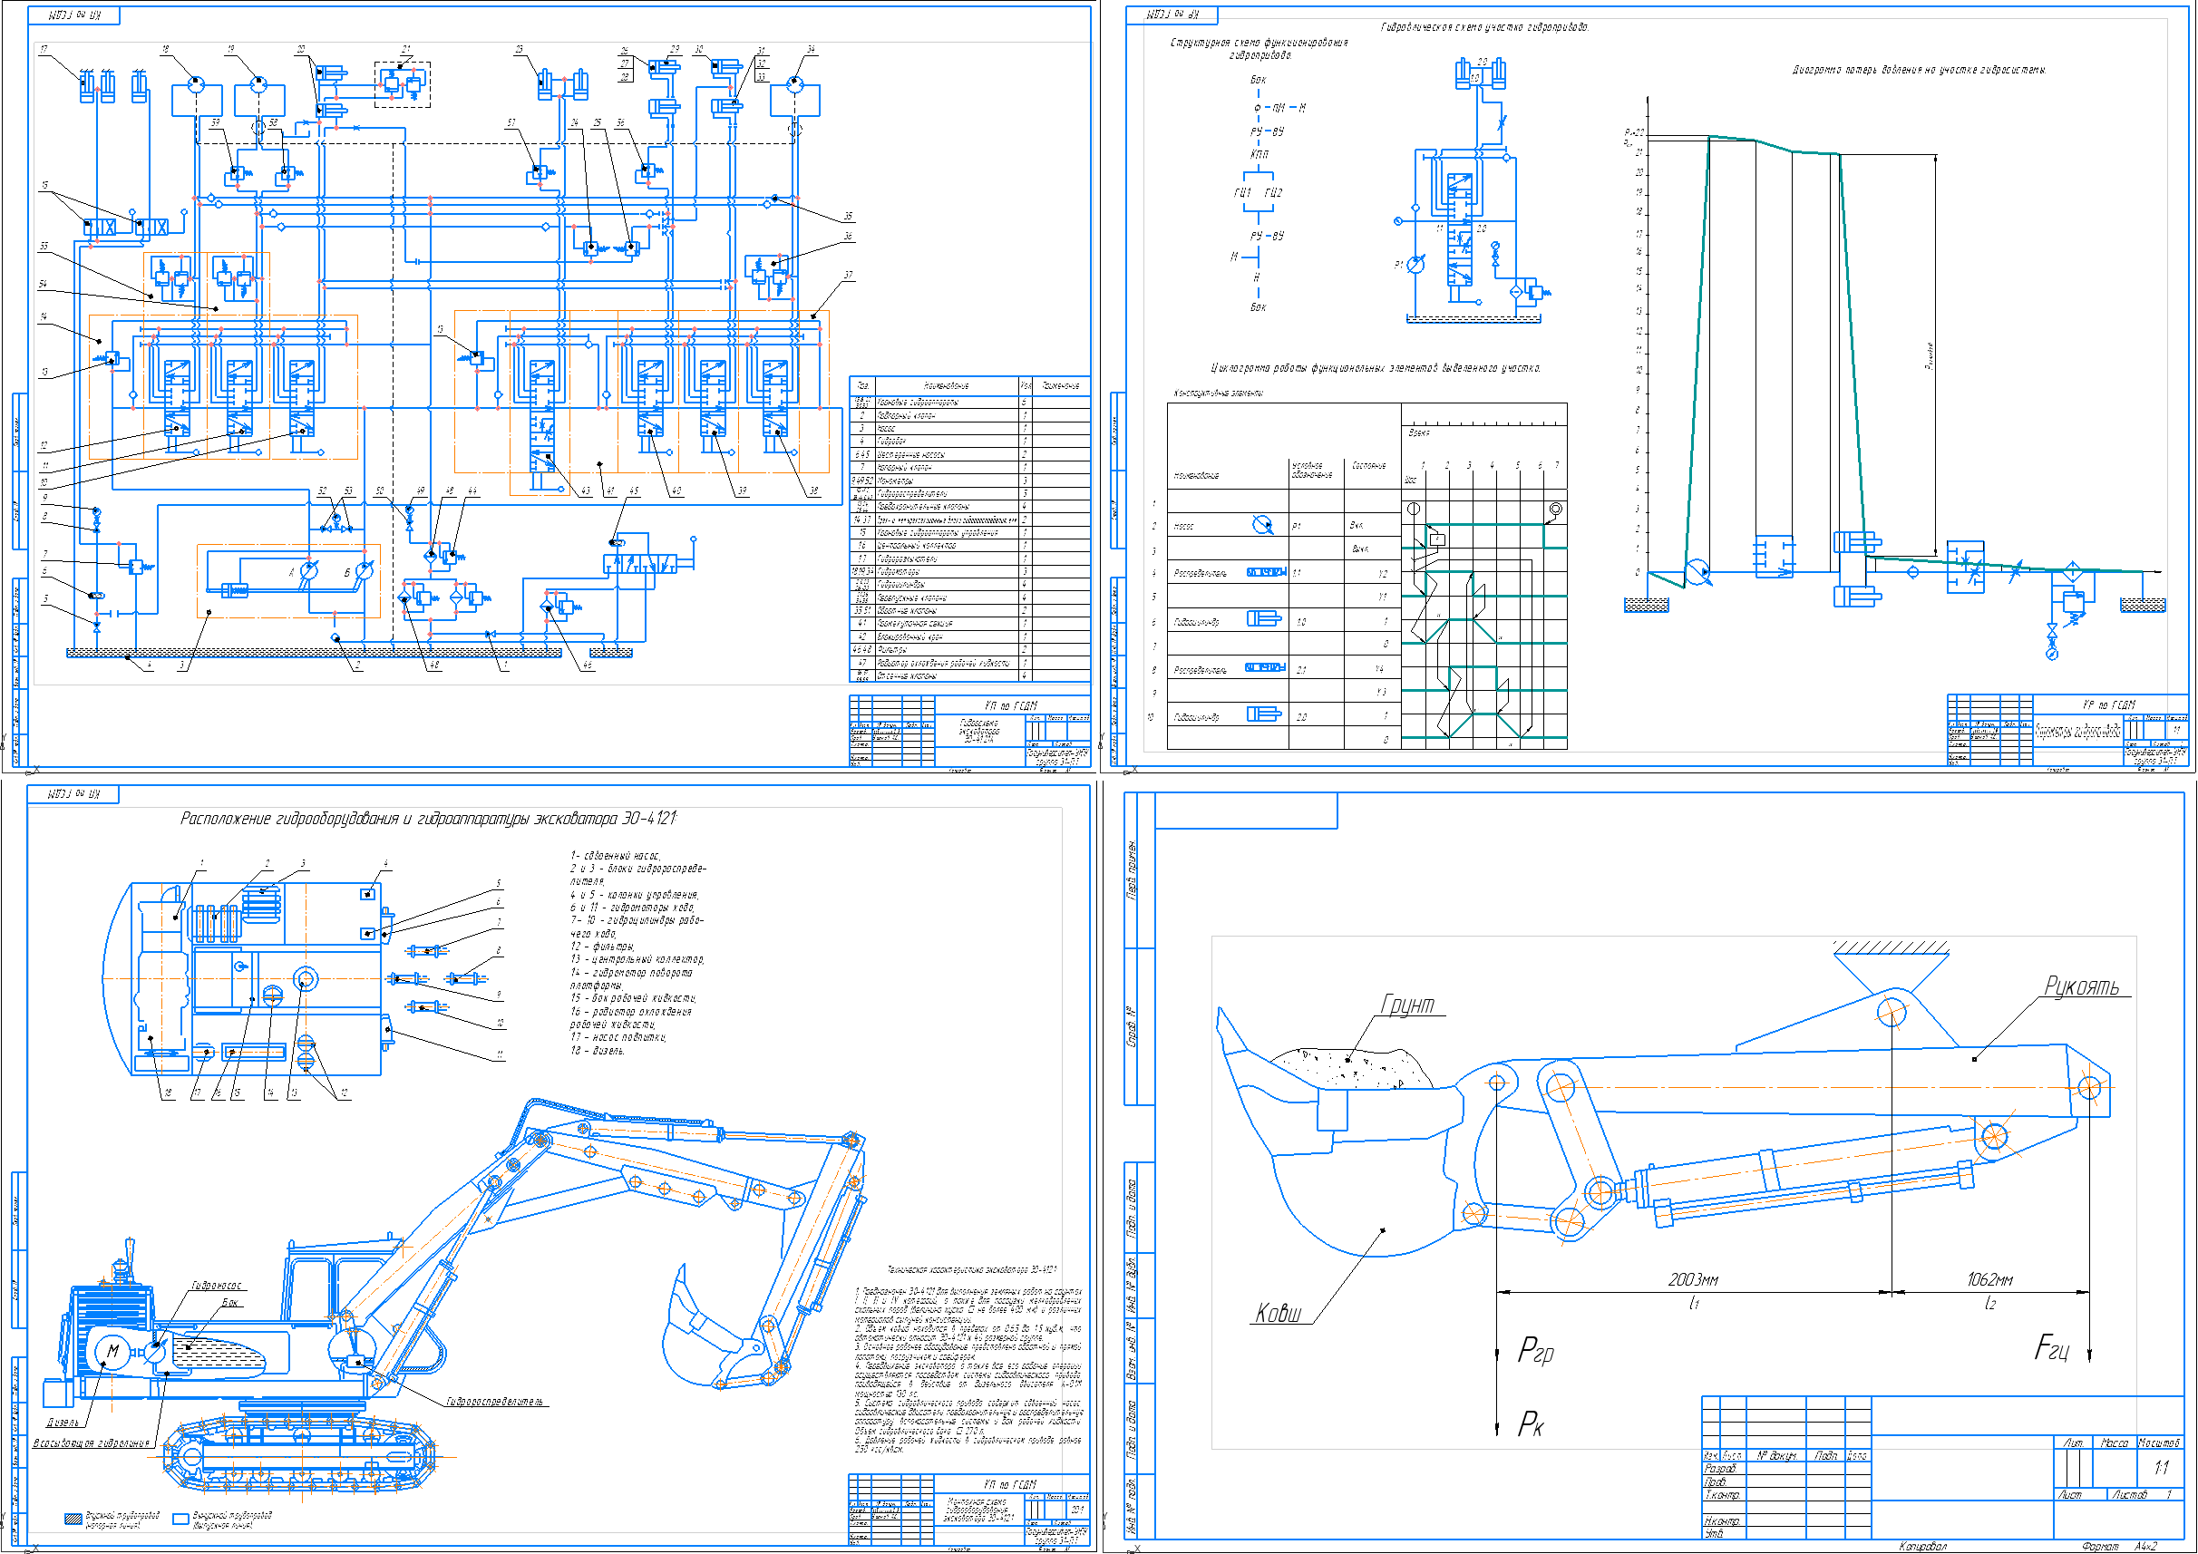The height and width of the screenshot is (1554, 2198).
Task: Click the "№ докум" column header on bucket sheet
Action: pyautogui.click(x=1775, y=1455)
